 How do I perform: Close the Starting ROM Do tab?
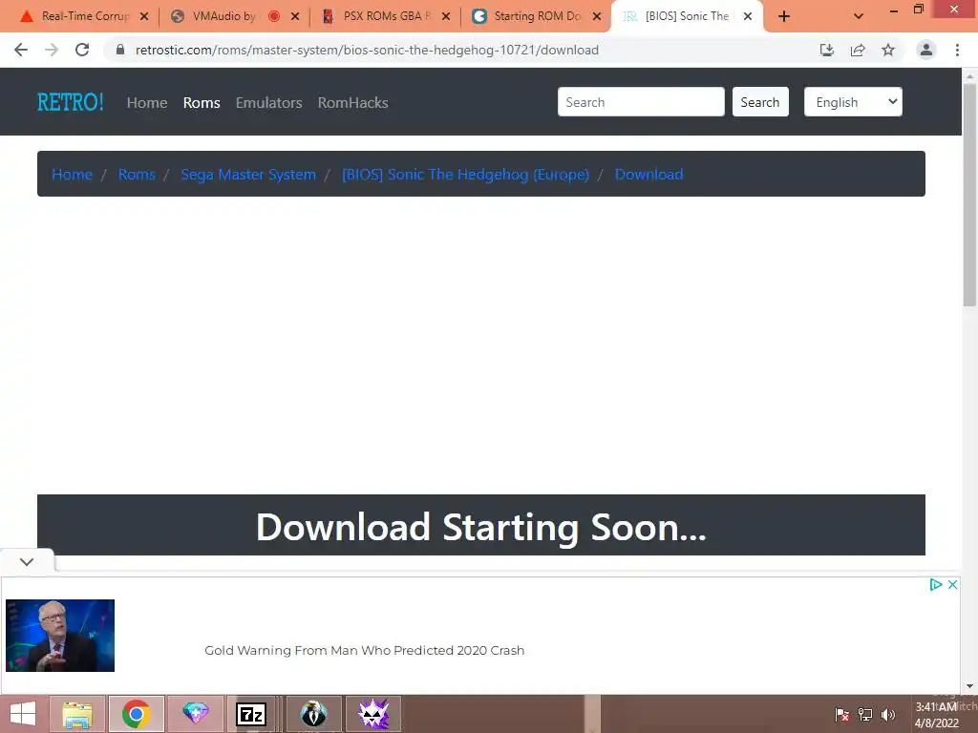click(597, 16)
